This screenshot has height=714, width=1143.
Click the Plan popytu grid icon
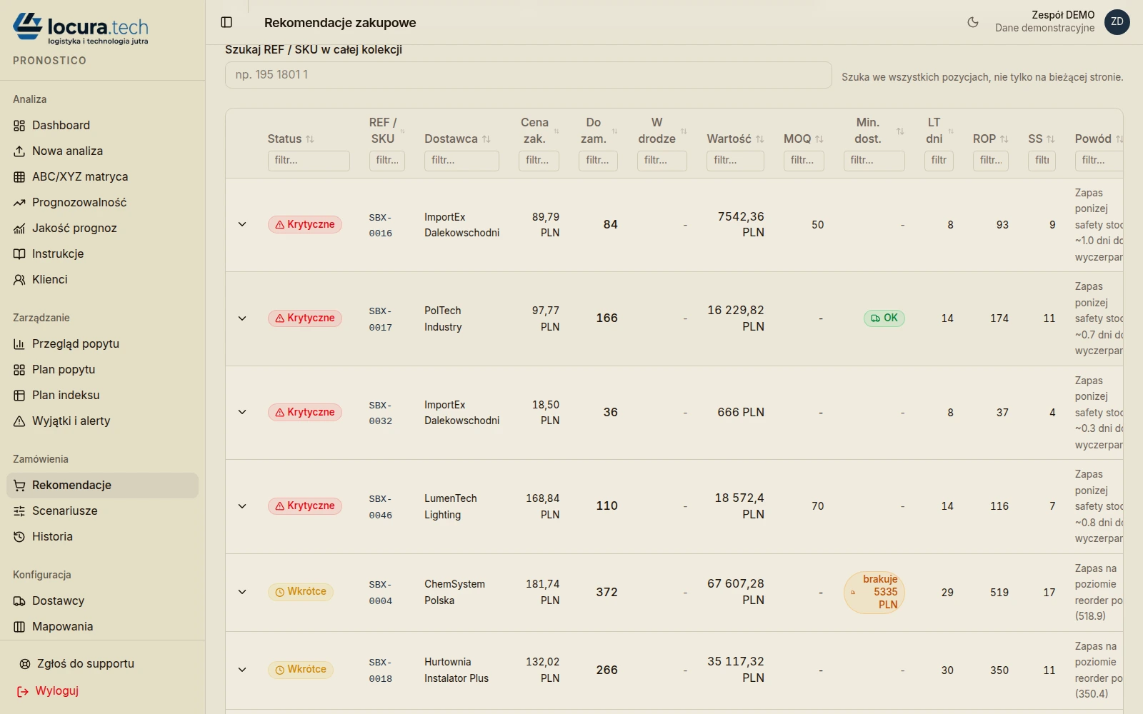coord(19,370)
